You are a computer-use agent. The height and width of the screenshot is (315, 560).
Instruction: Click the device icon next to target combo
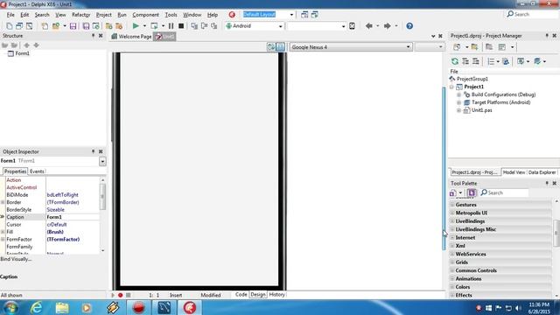pos(352,26)
